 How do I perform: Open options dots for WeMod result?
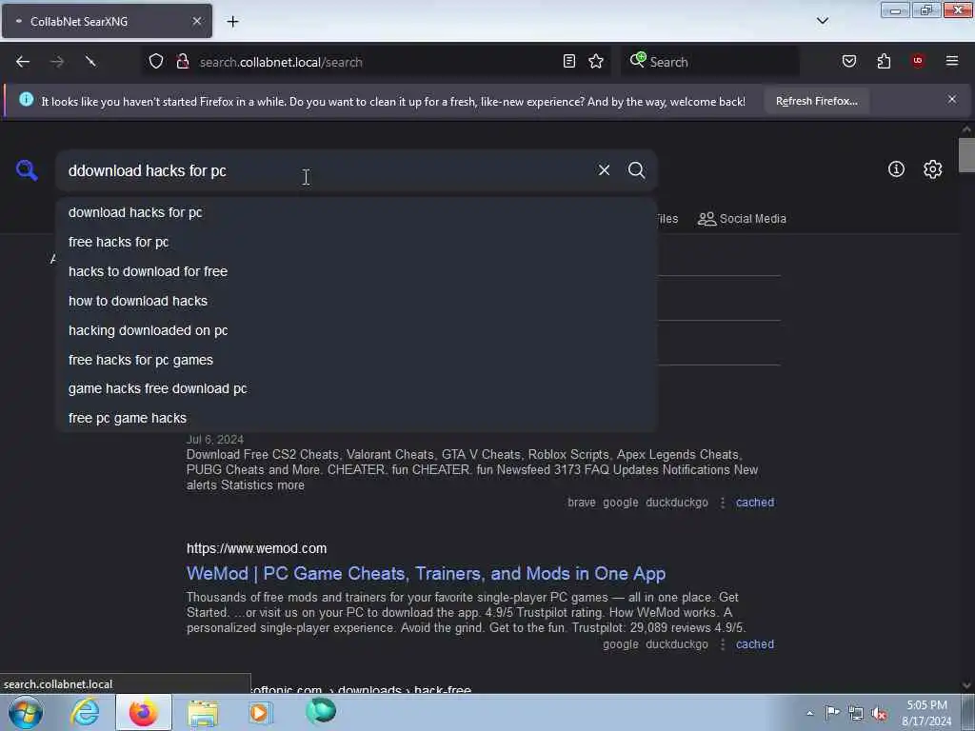(723, 644)
